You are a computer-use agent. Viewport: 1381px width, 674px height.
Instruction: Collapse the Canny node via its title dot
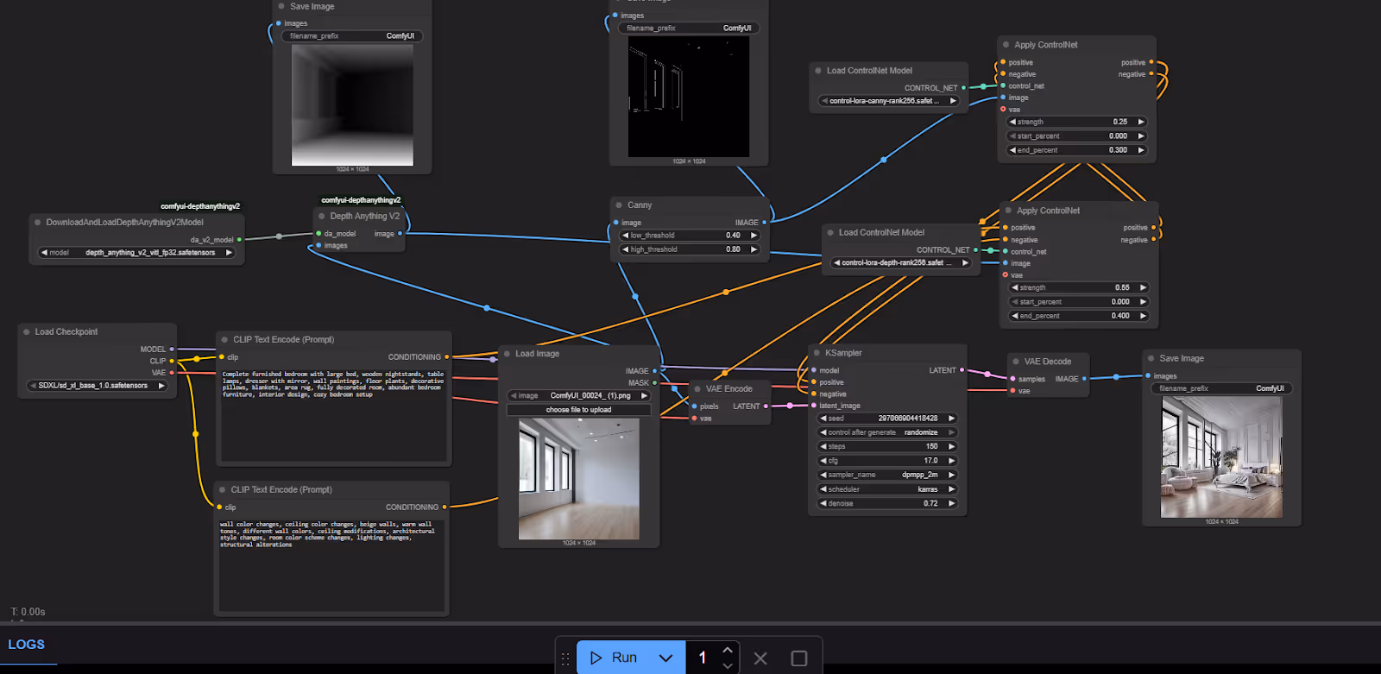tap(620, 205)
